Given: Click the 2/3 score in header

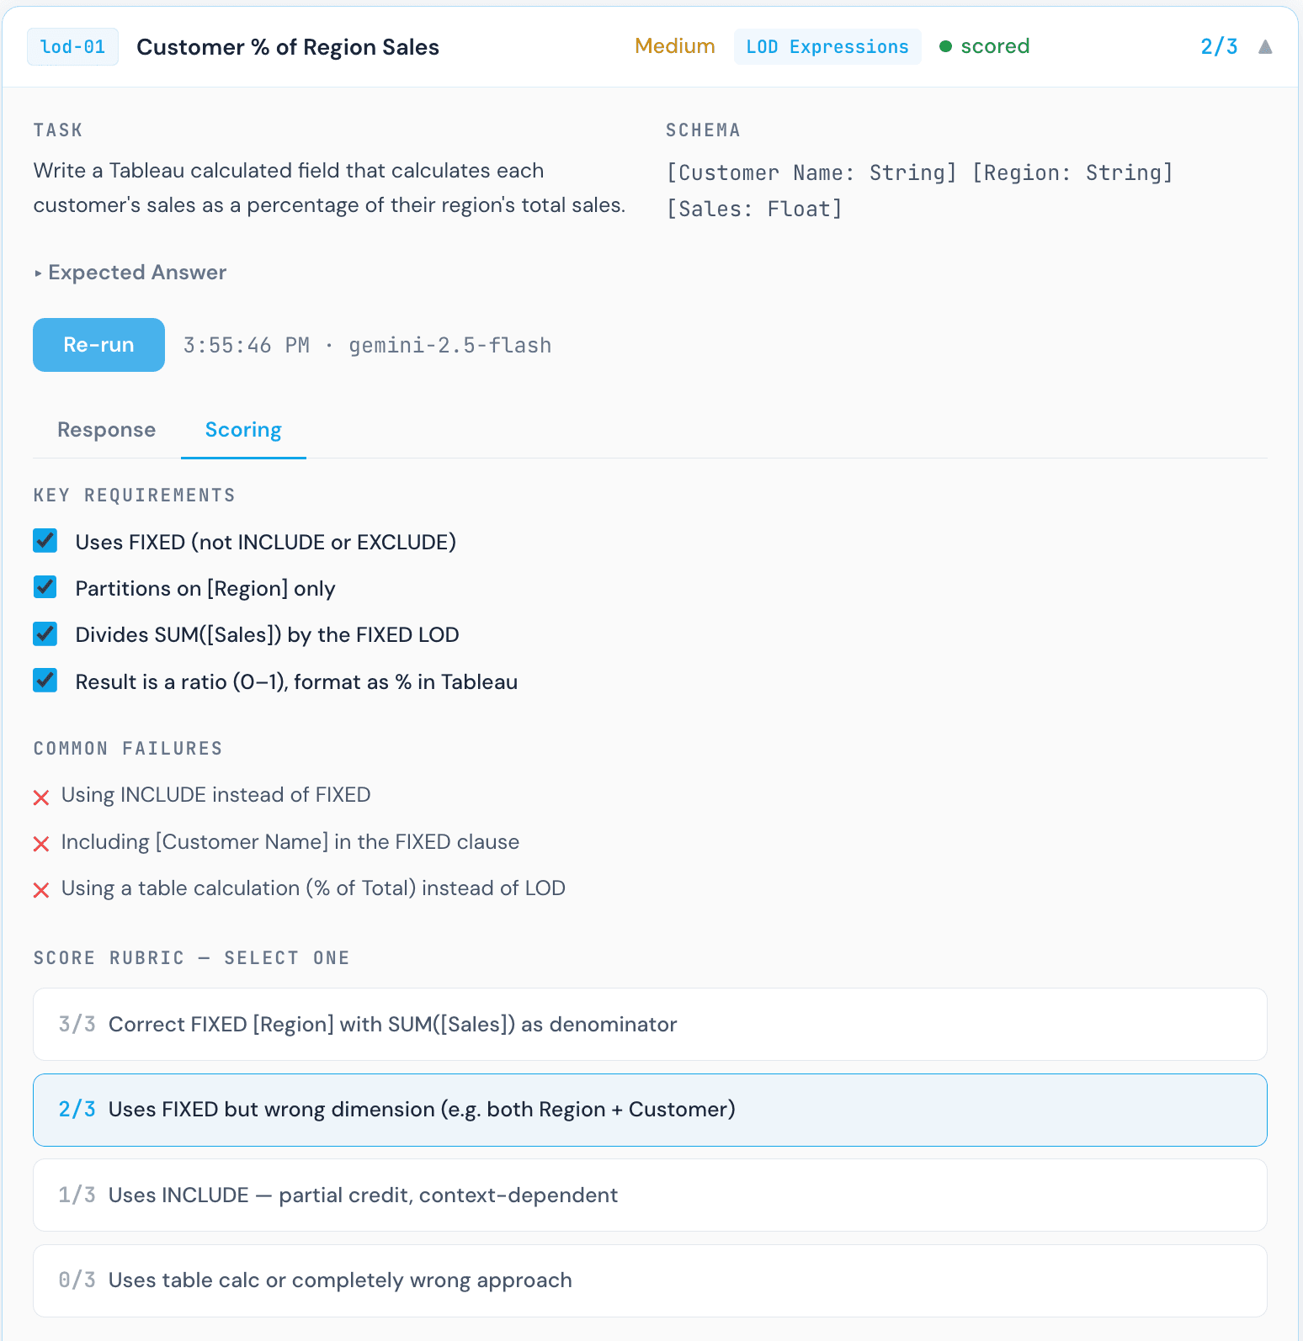Looking at the screenshot, I should click(1218, 47).
